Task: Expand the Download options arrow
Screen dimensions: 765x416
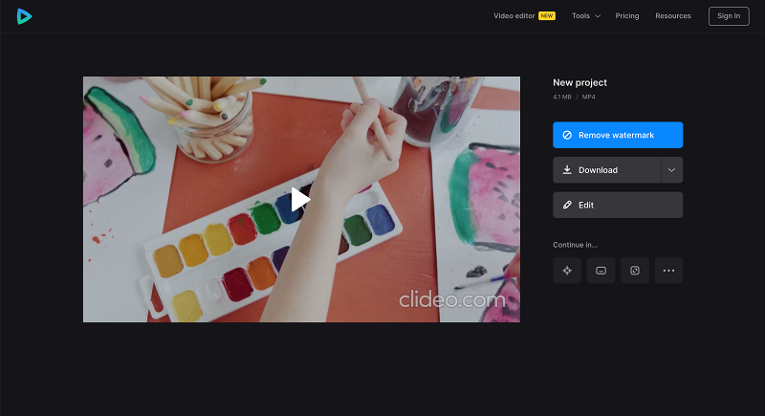Action: pos(672,170)
